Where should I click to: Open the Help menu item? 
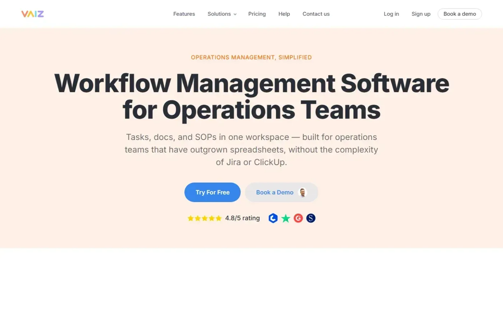[284, 14]
